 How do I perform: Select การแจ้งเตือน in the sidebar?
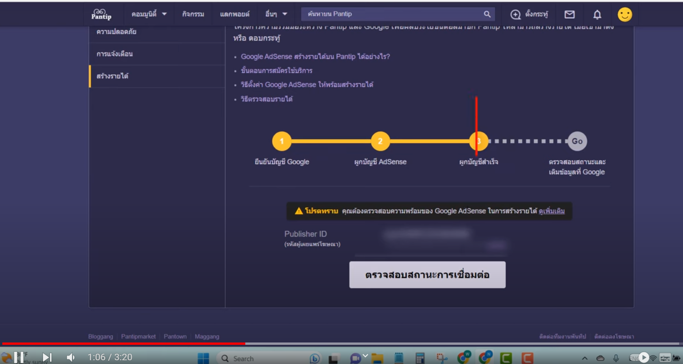tap(157, 54)
